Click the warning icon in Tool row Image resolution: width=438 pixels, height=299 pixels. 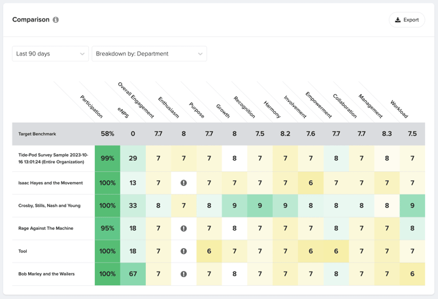(x=184, y=251)
